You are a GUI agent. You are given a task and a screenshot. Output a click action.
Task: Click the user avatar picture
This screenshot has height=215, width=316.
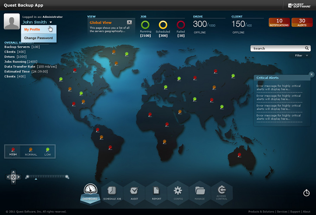pyautogui.click(x=12, y=21)
